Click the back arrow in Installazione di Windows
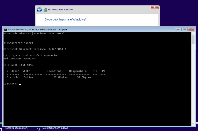The width and height of the screenshot is (198, 131). pyautogui.click(x=39, y=10)
